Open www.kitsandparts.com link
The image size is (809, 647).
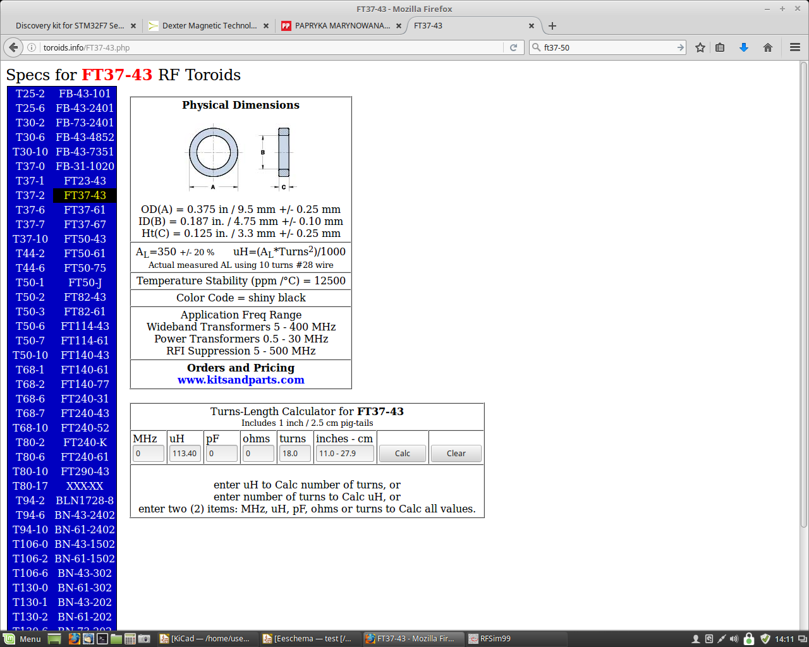click(x=241, y=380)
